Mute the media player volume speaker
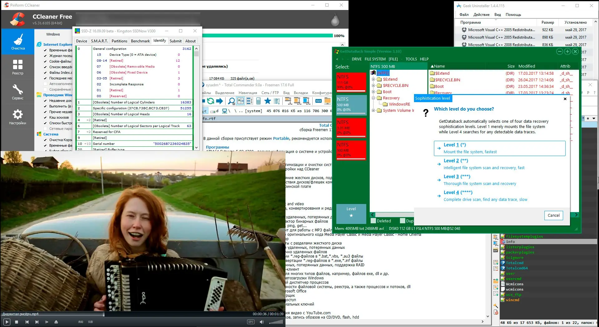The height and width of the screenshot is (327, 599). [262, 322]
